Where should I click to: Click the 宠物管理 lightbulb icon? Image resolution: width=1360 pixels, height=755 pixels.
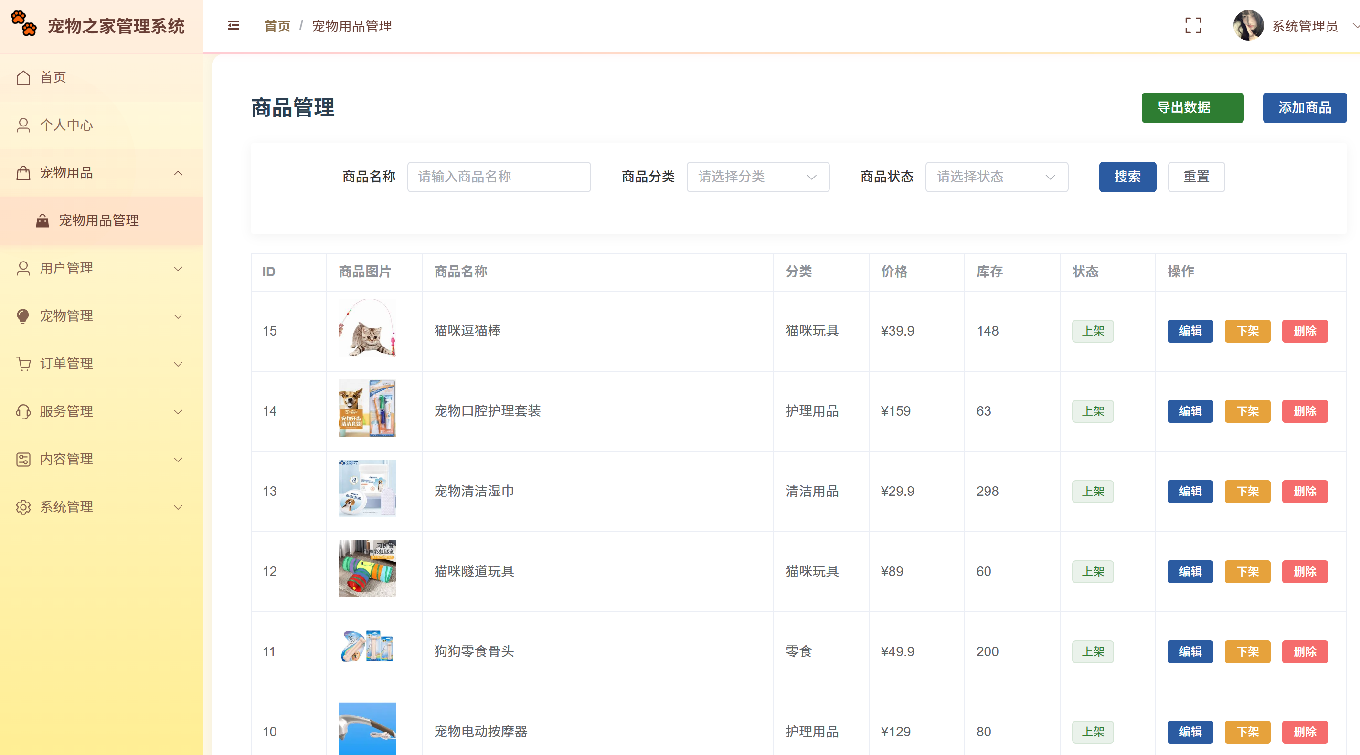23,316
